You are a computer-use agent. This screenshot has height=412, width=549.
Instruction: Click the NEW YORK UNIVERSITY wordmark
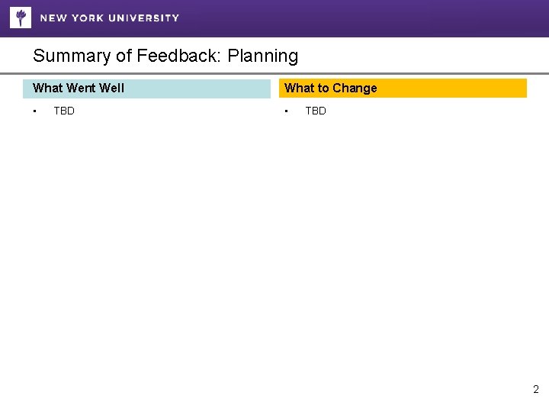pos(110,18)
